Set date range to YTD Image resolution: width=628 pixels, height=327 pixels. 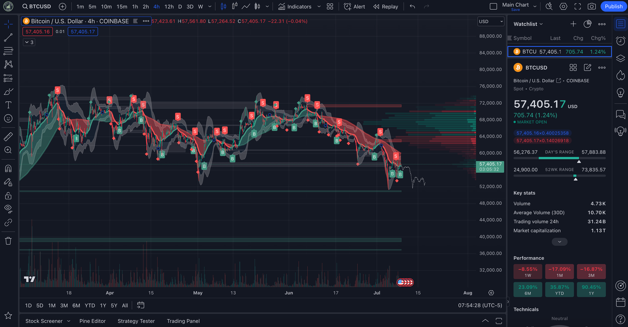pos(90,305)
